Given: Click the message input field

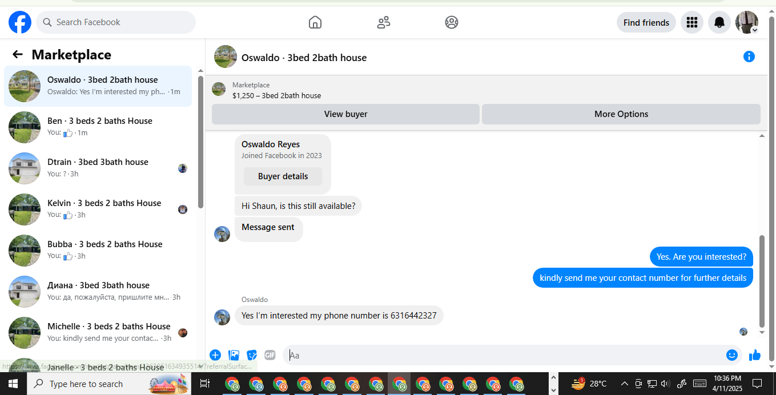Looking at the screenshot, I should coord(505,355).
